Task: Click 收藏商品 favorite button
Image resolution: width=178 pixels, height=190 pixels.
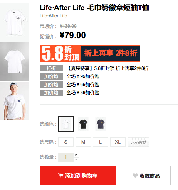Action: 146,176
